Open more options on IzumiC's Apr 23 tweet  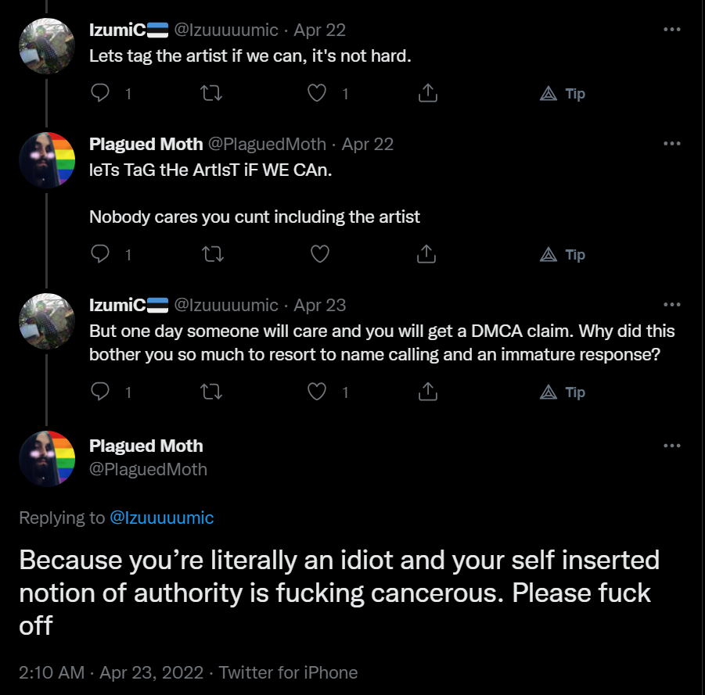[x=671, y=304]
